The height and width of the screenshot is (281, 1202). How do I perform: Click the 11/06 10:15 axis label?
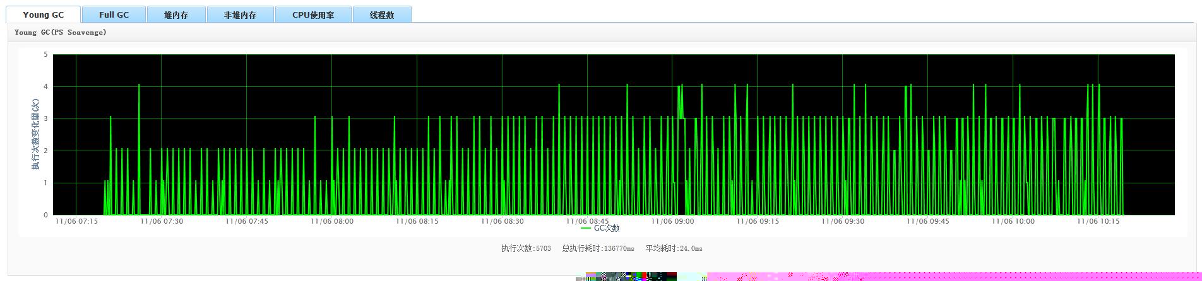pos(1098,221)
